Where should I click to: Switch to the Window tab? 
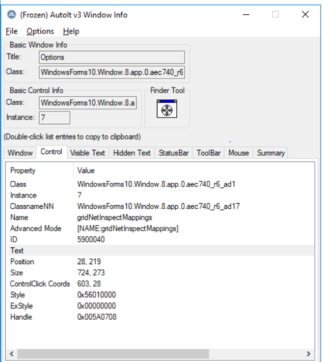pos(20,153)
